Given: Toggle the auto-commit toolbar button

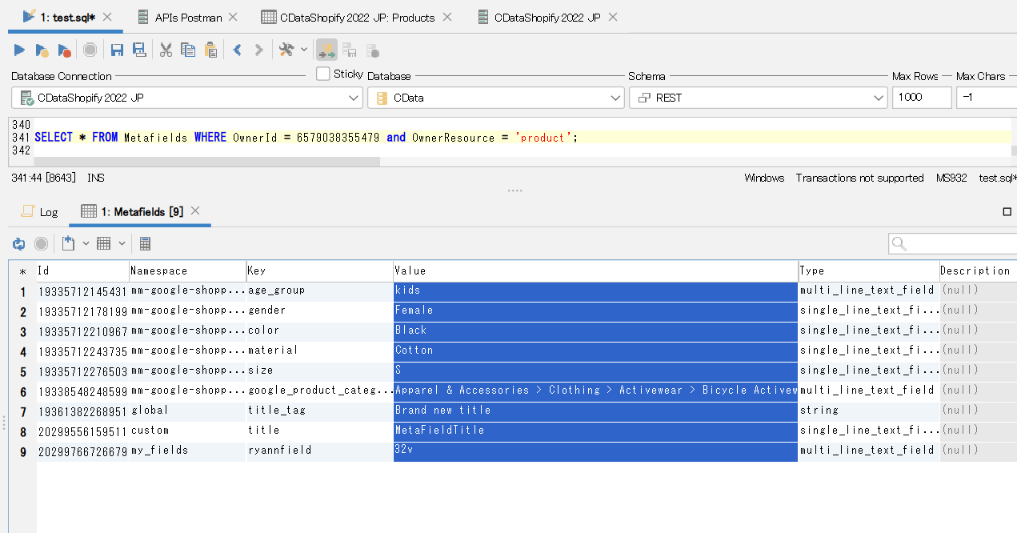Looking at the screenshot, I should (326, 50).
